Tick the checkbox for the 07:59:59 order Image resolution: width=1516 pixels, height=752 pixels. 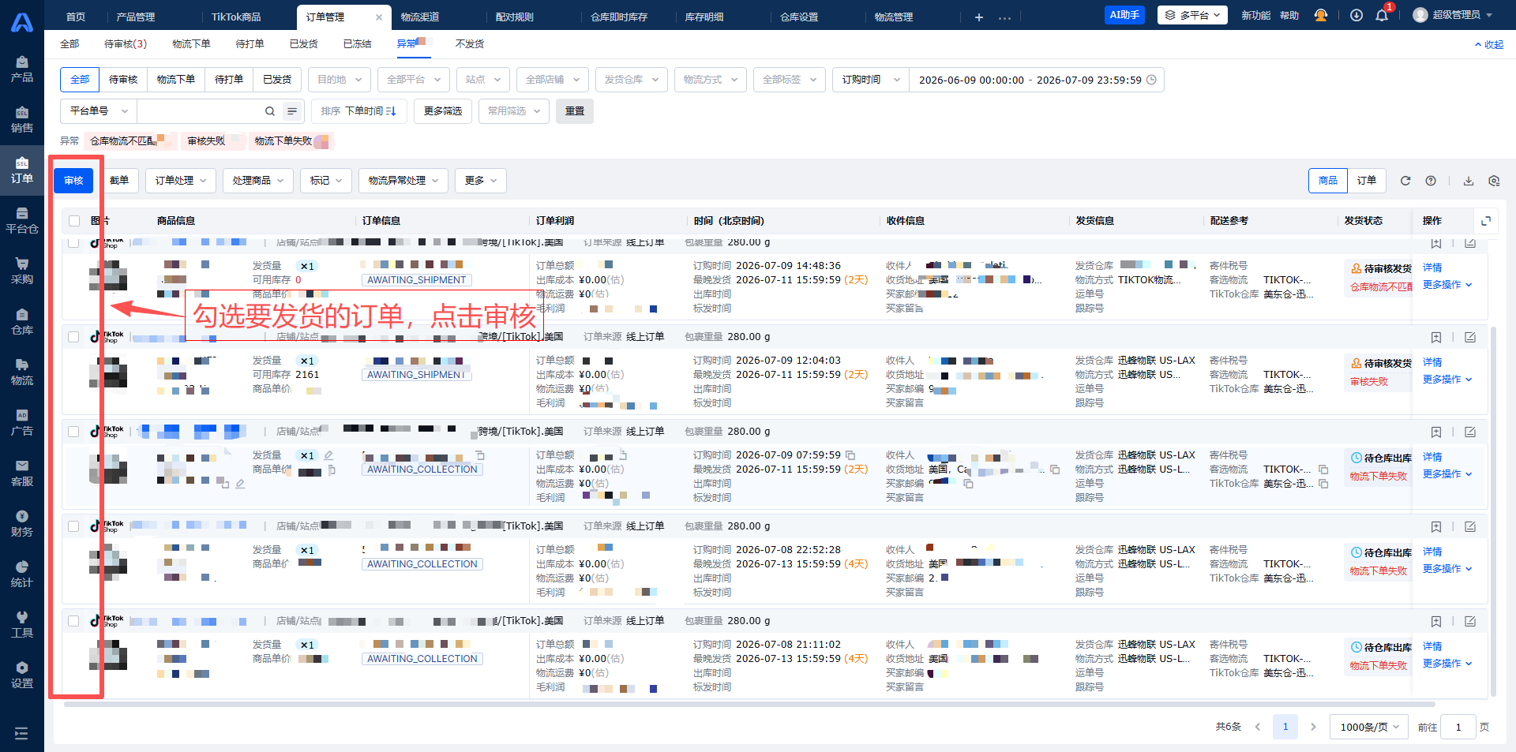point(73,432)
